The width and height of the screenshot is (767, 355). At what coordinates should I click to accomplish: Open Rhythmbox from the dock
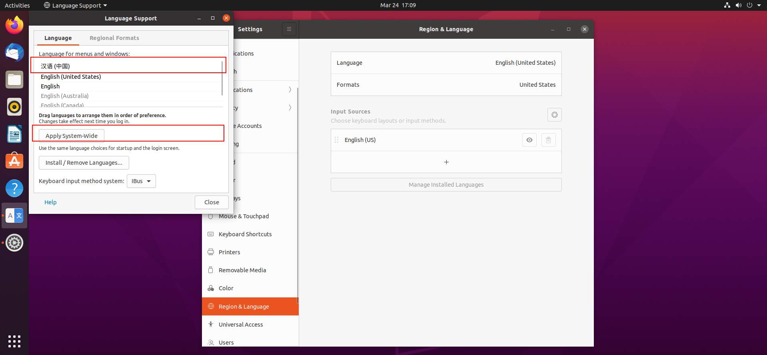click(x=14, y=107)
